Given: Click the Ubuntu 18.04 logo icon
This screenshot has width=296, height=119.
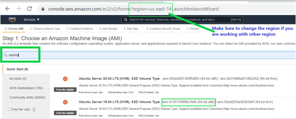Looking at the screenshot, I should coord(65,102).
